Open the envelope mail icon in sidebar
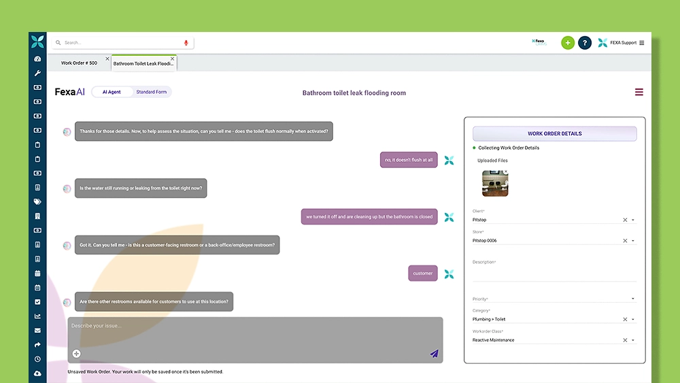Viewport: 680px width, 383px height. (x=37, y=331)
